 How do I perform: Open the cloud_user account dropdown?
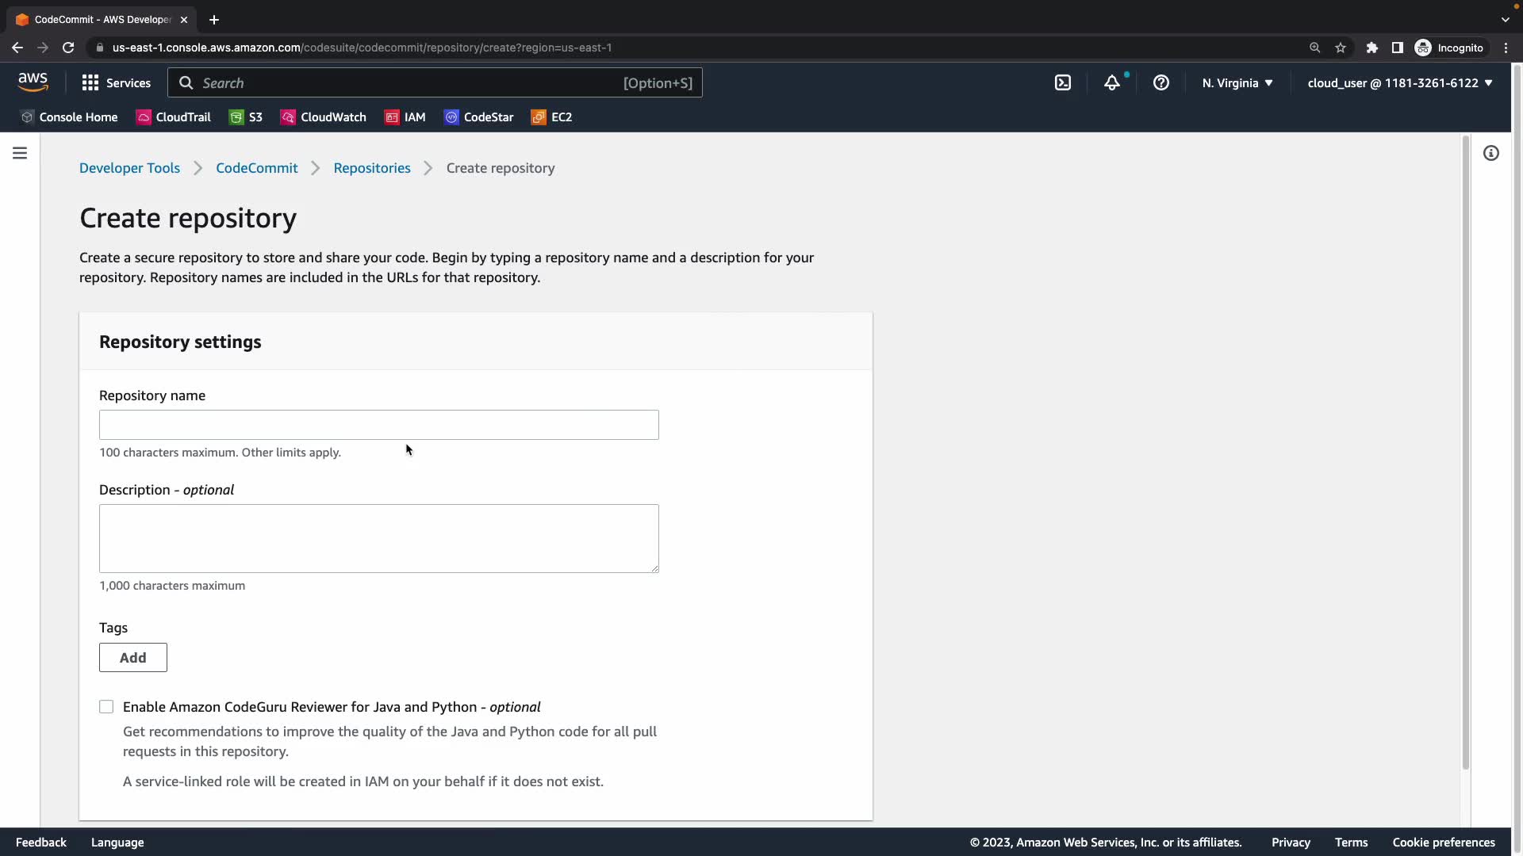(x=1400, y=82)
